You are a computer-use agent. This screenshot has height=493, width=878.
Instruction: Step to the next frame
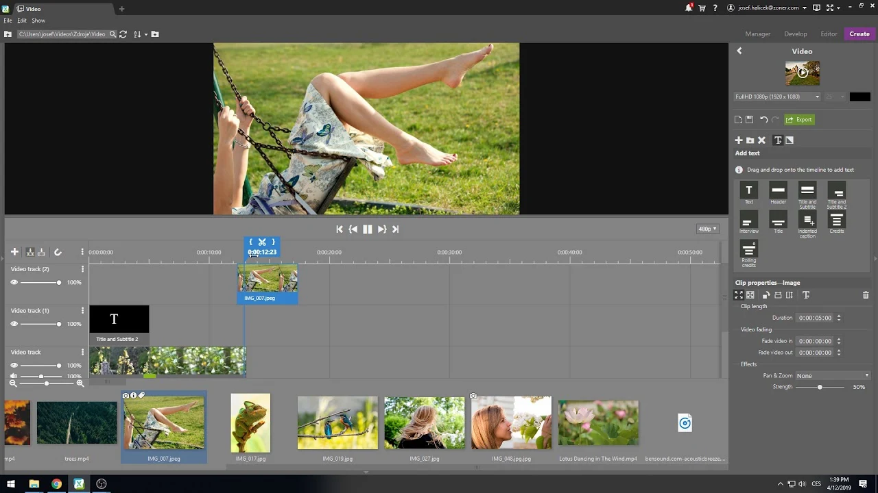pos(381,229)
